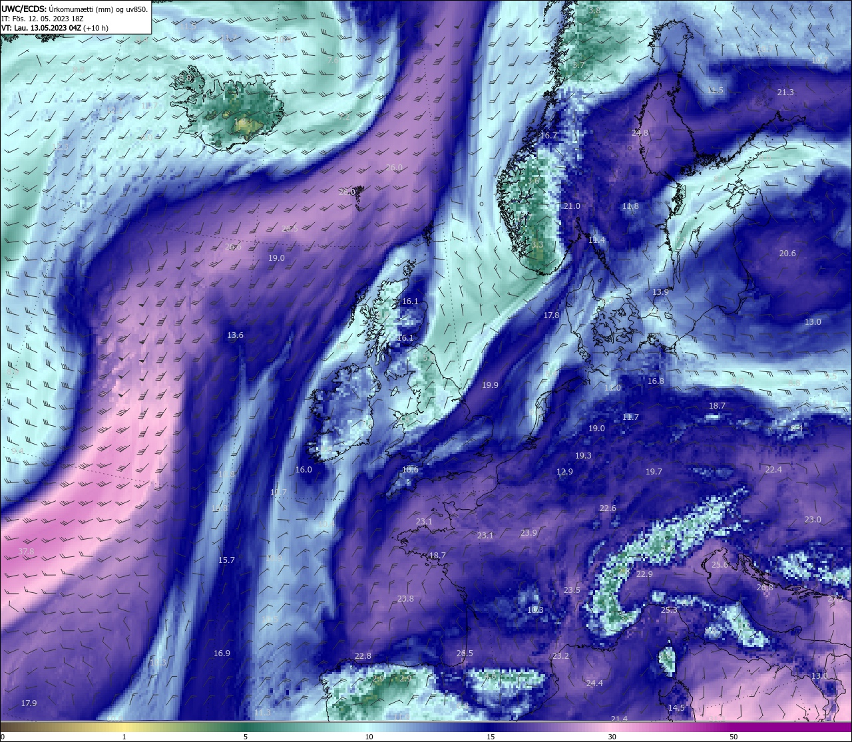
Task: Click the 17.9 value label
Action: click(x=29, y=703)
